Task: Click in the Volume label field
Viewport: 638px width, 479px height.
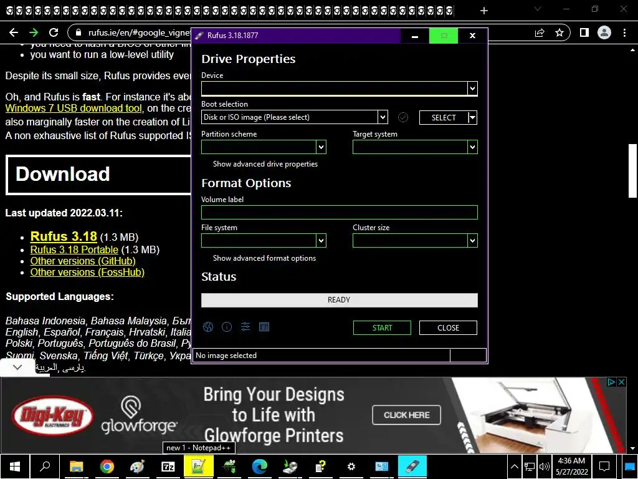Action: coord(340,212)
